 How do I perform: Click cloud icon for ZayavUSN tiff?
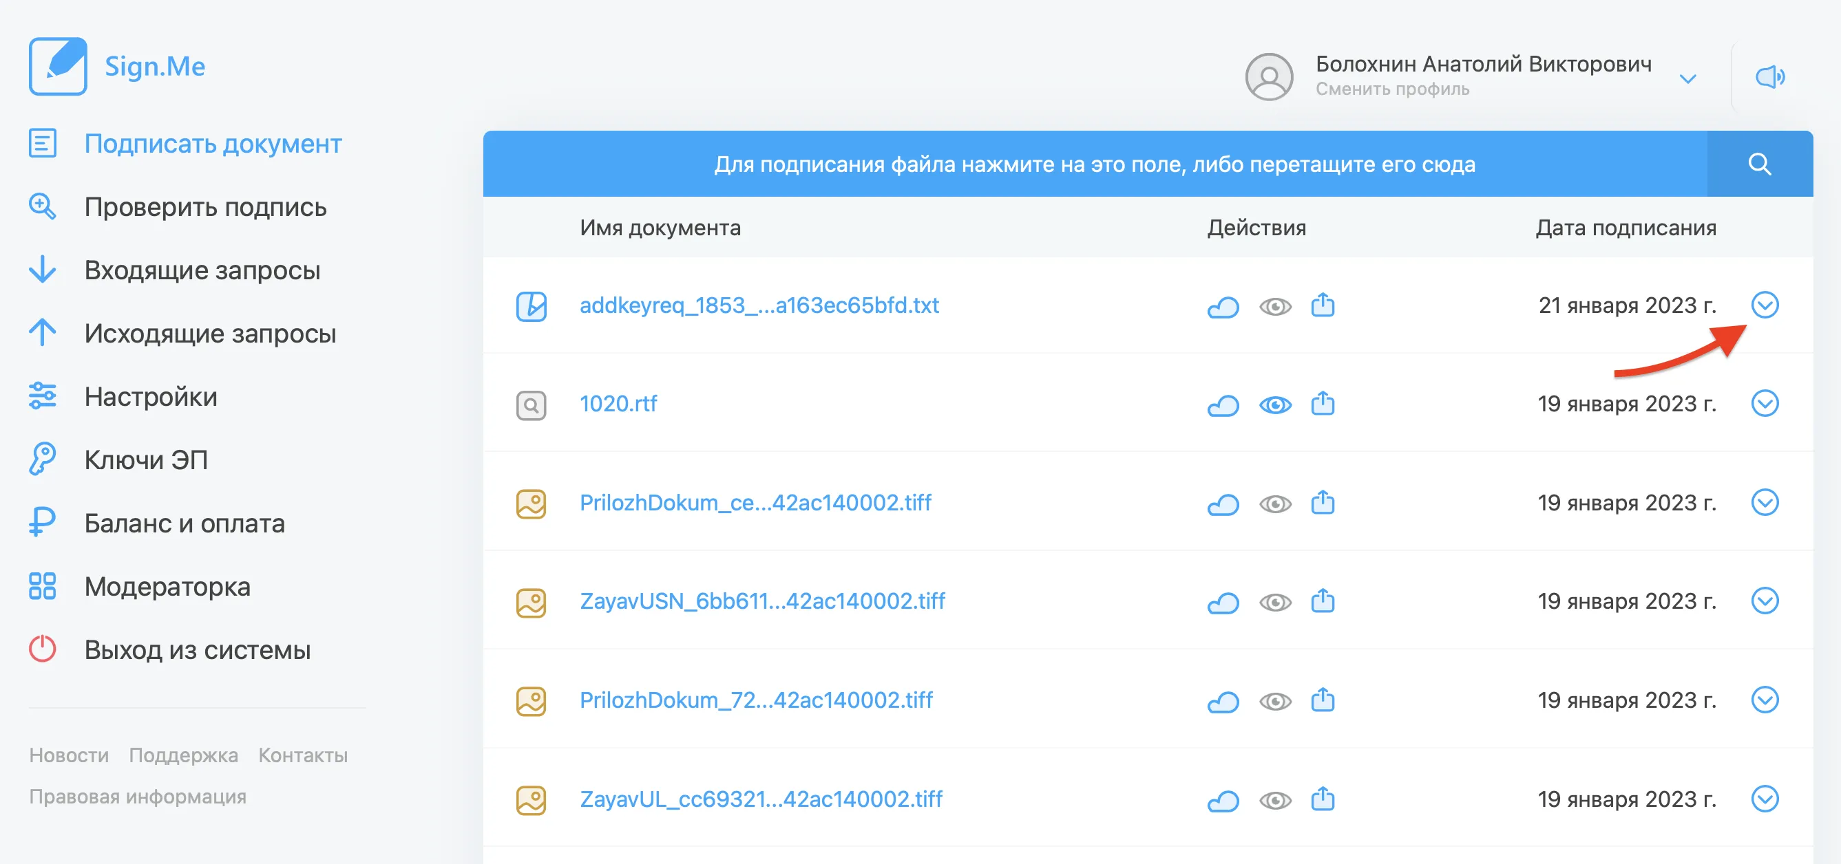coord(1223,603)
